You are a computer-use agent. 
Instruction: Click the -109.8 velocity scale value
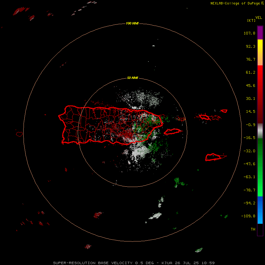(x=248, y=216)
